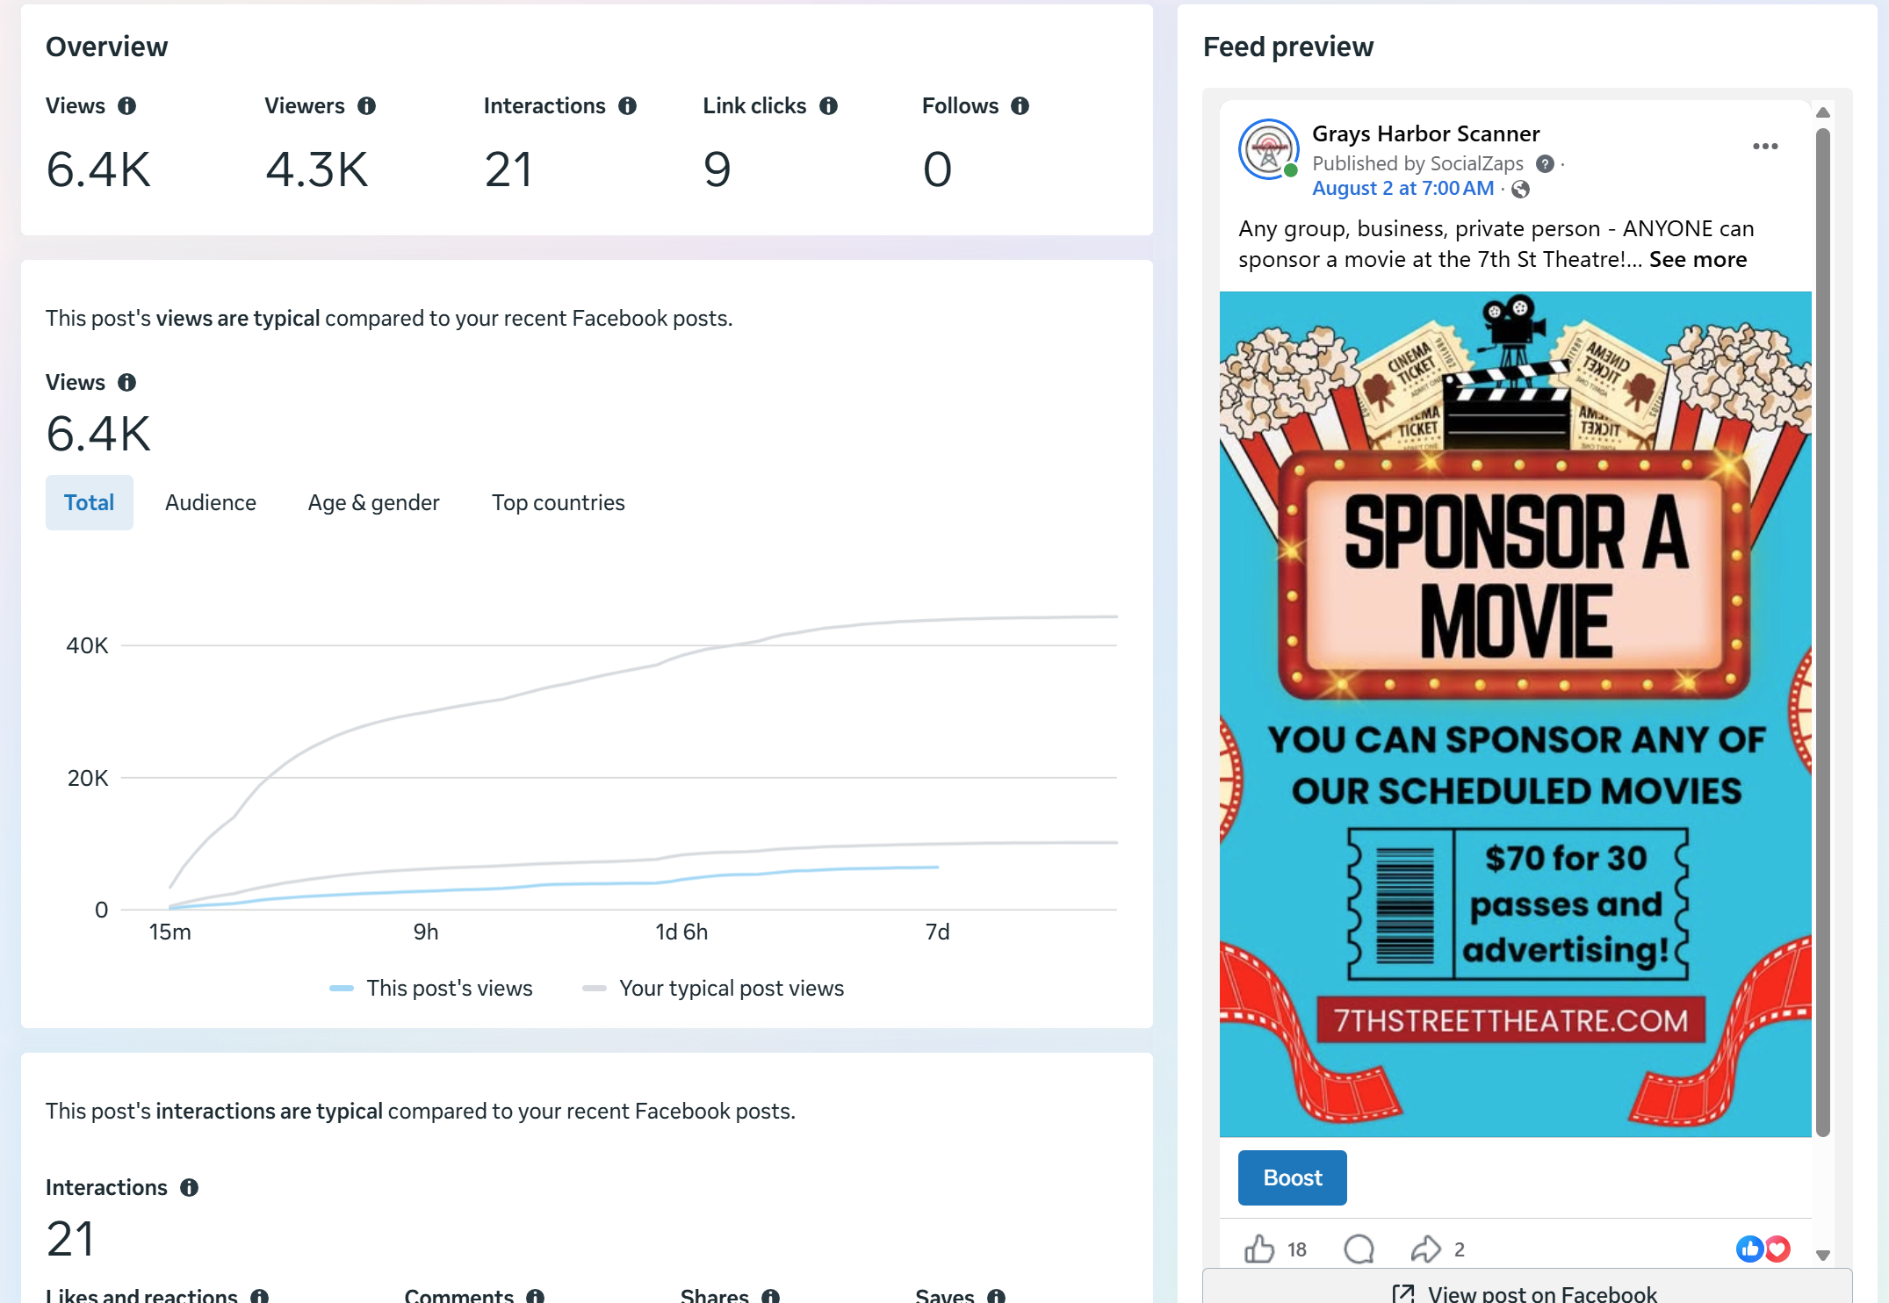Click the 'Published by SocialZaps' text
Viewport: 1889px width, 1303px height.
coord(1418,164)
